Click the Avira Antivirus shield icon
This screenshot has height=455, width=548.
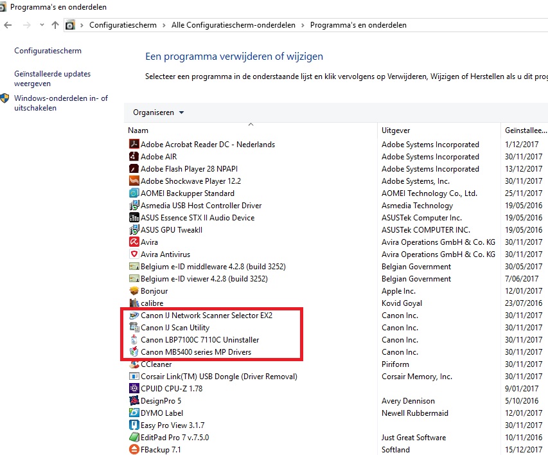click(134, 254)
